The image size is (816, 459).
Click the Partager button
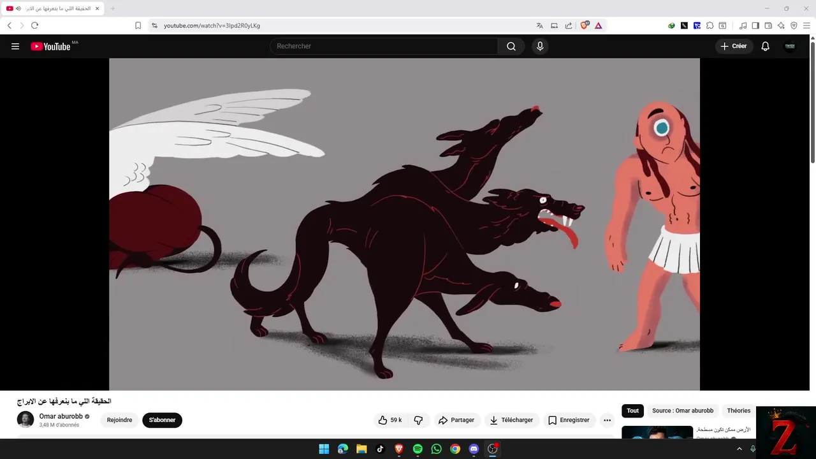coord(456,420)
